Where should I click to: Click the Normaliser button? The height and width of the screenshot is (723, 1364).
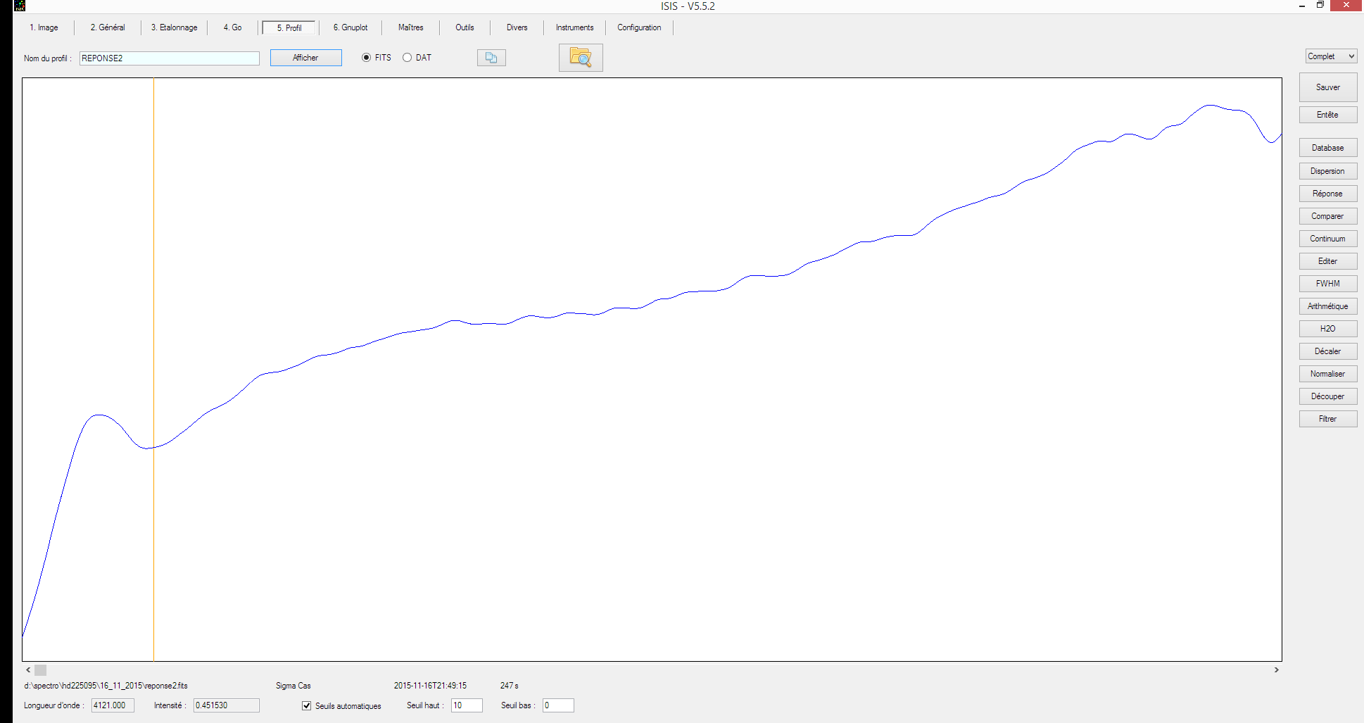1327,374
